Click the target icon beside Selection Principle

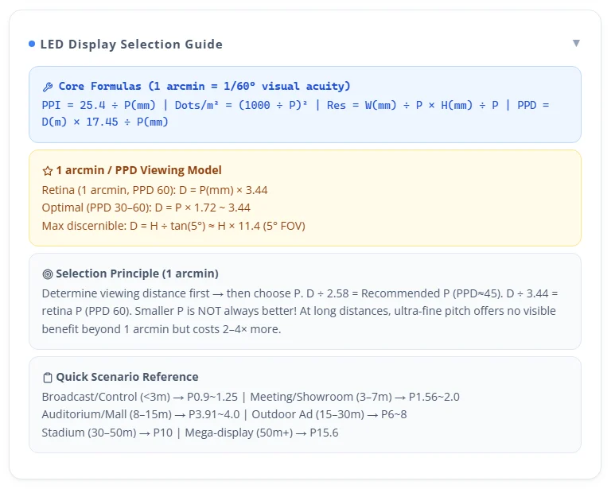coord(48,274)
